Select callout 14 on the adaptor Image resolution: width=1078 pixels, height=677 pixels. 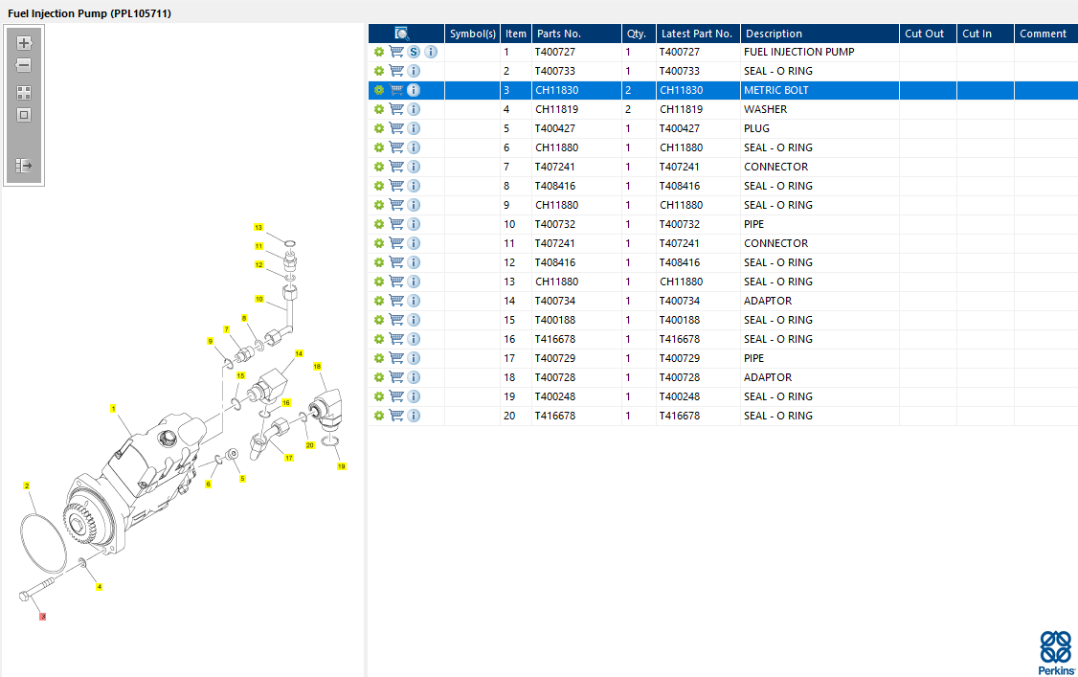coord(299,353)
